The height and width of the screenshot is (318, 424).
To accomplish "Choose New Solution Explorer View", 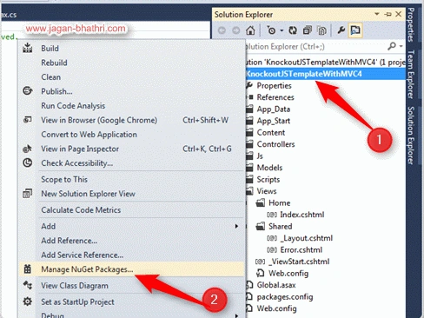I will [132, 194].
